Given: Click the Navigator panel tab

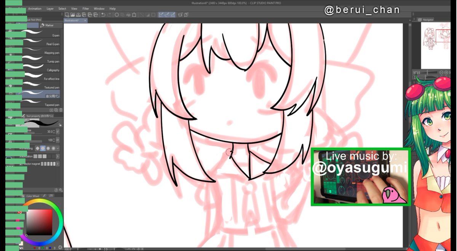Looking at the screenshot, I should (x=427, y=19).
